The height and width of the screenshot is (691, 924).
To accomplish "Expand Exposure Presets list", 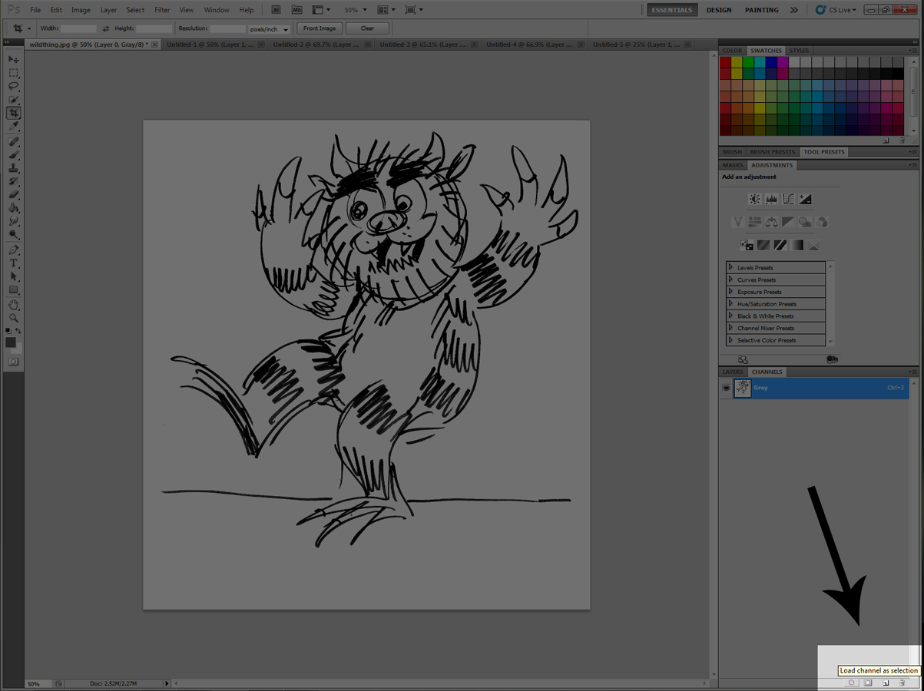I will (x=730, y=292).
